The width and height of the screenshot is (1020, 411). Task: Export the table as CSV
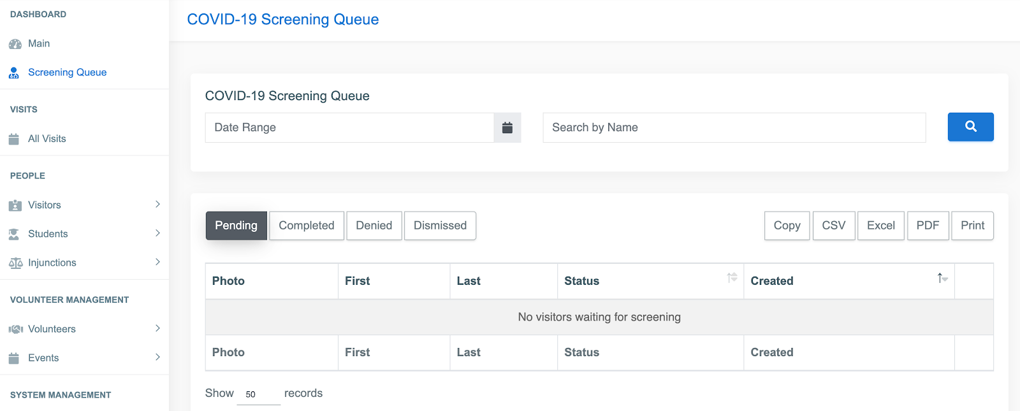(833, 226)
